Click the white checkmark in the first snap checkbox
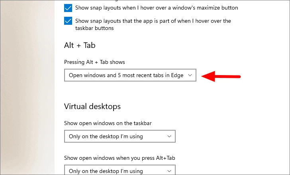 click(x=68, y=8)
